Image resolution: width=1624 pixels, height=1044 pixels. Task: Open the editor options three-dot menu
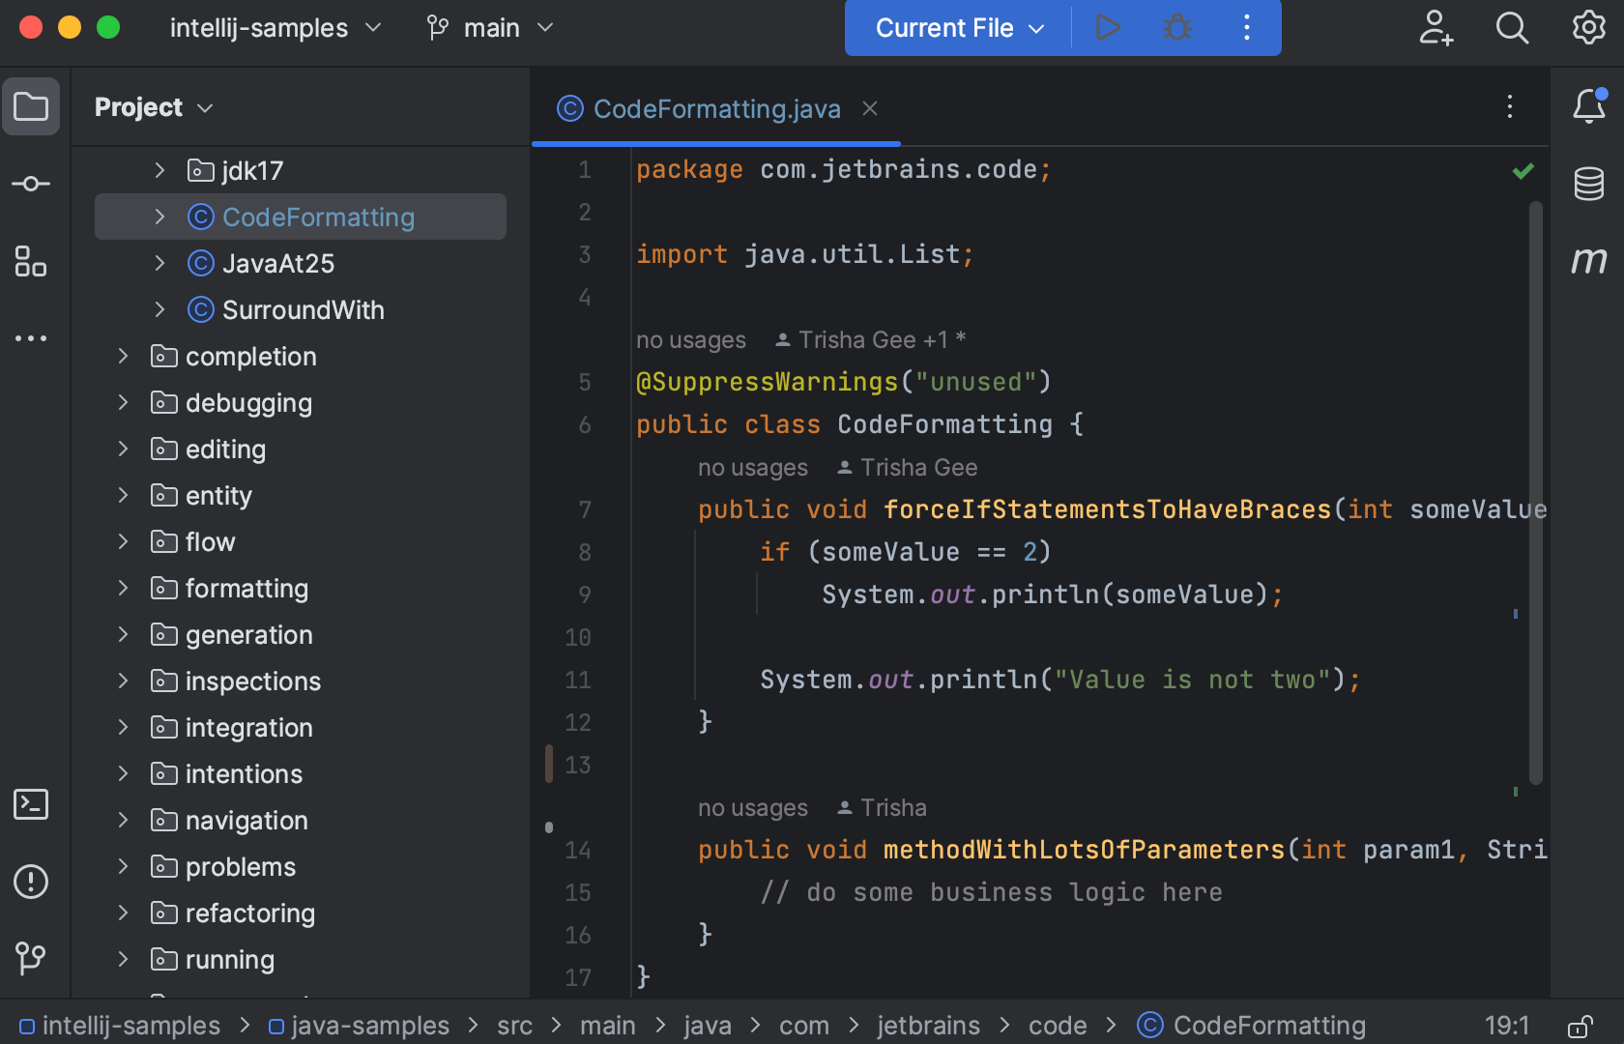pyautogui.click(x=1509, y=108)
